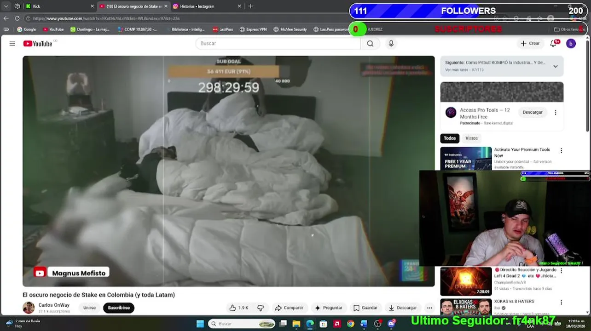Click Descargar below the video
This screenshot has height=331, width=591.
click(403, 308)
